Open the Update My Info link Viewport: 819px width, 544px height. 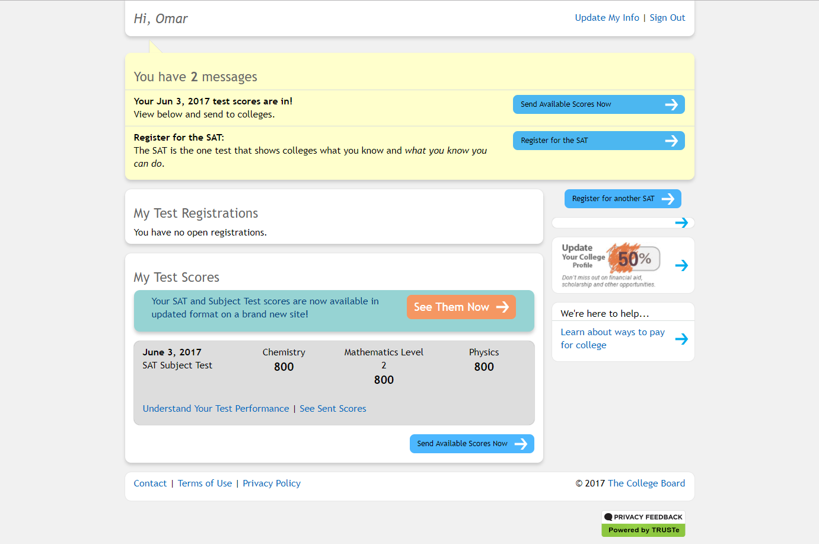click(607, 18)
